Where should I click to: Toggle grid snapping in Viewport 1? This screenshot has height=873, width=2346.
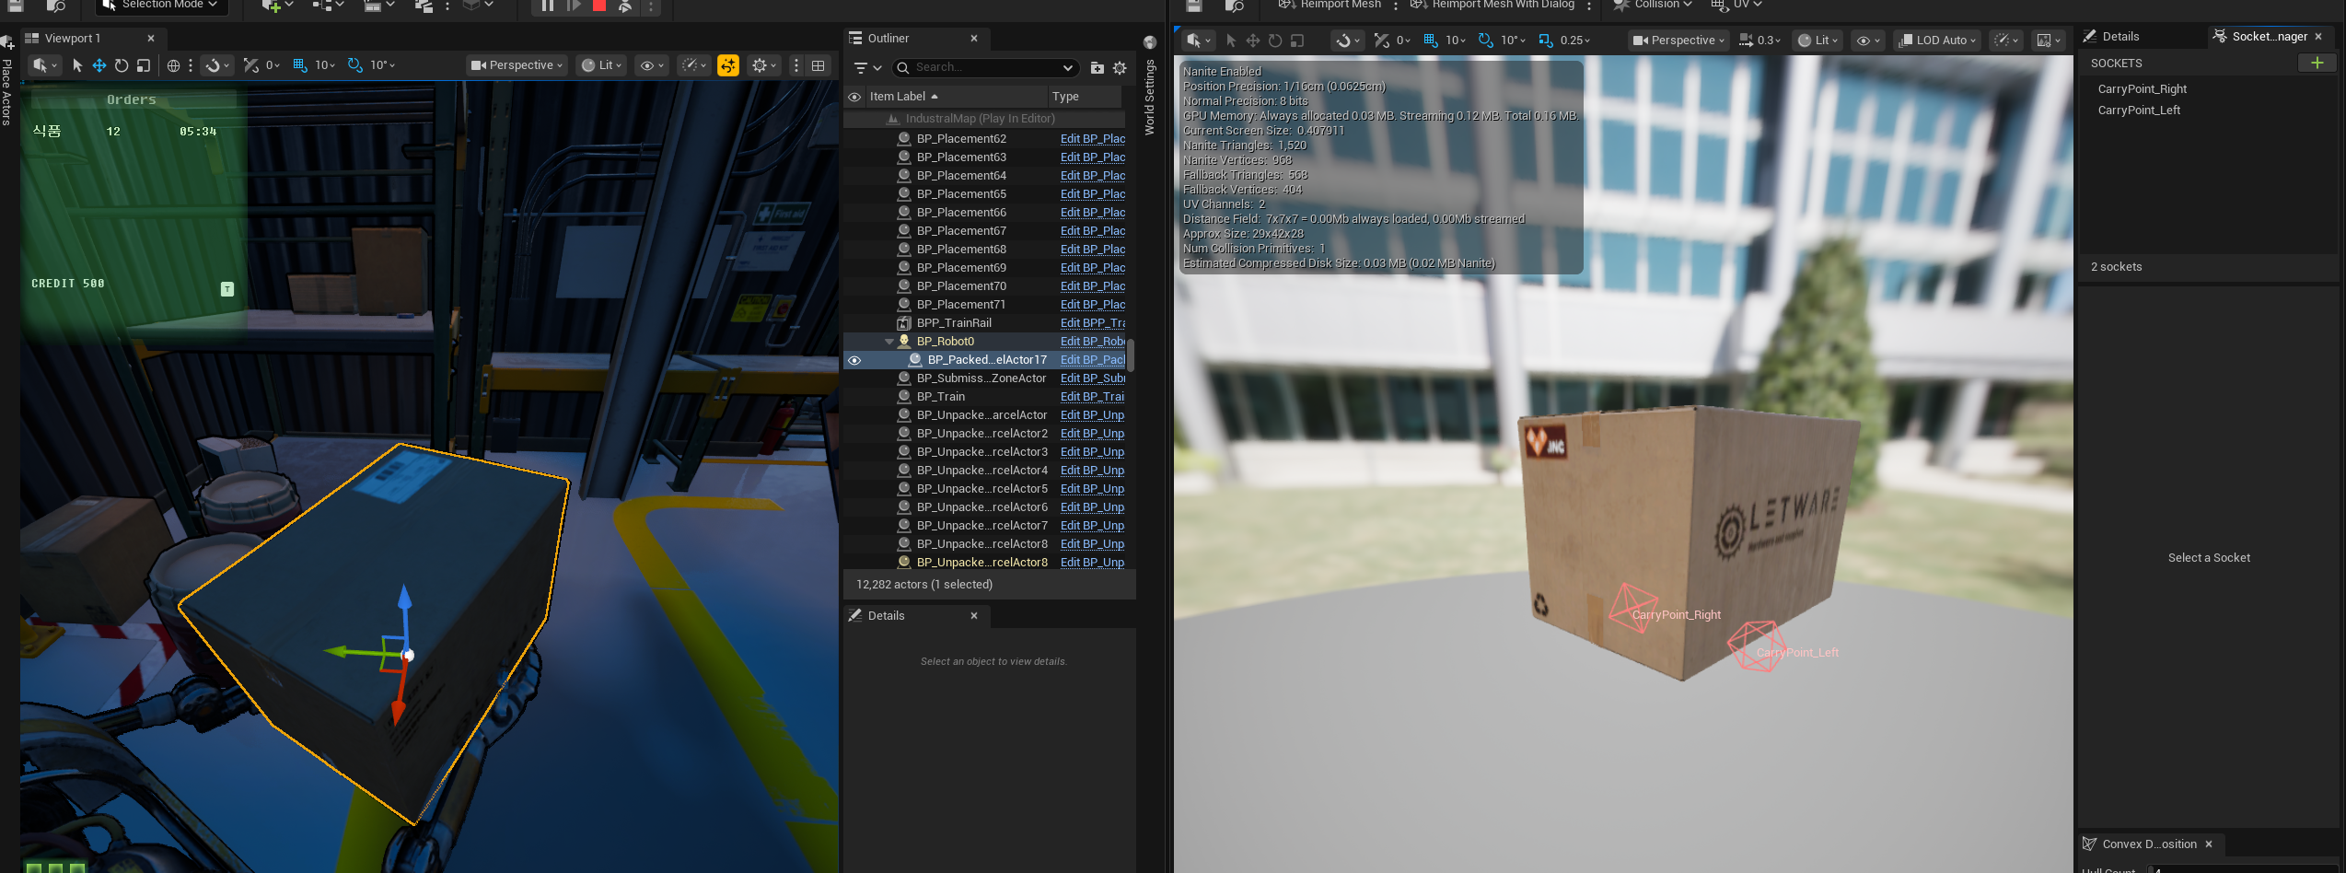pos(299,65)
